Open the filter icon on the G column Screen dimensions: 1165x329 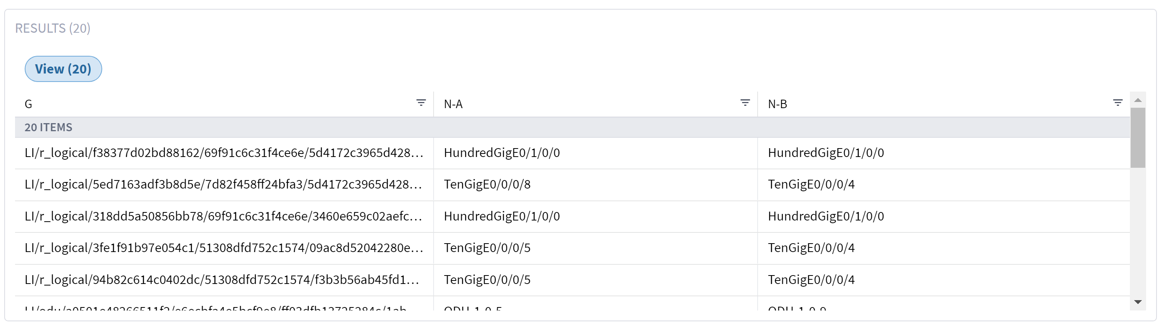[x=421, y=103]
